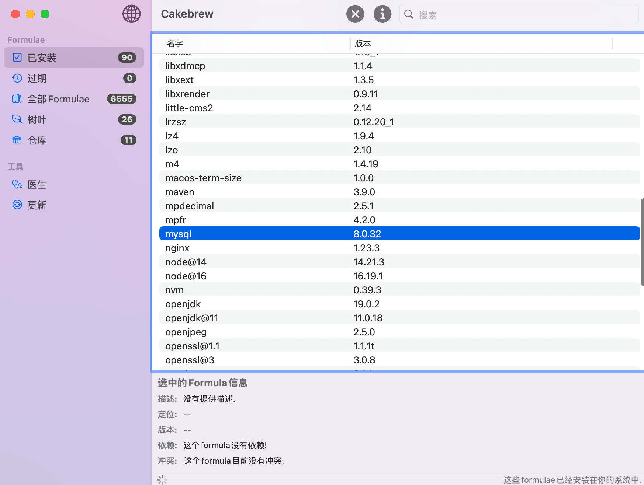Open the 树叶 leaves section
644x485 pixels.
[74, 119]
